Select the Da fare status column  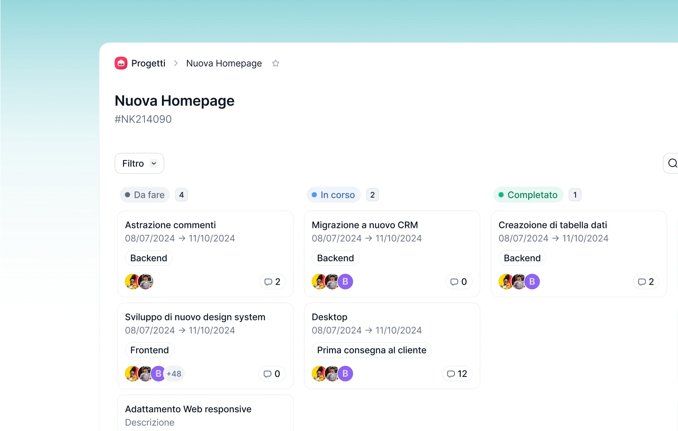point(145,195)
